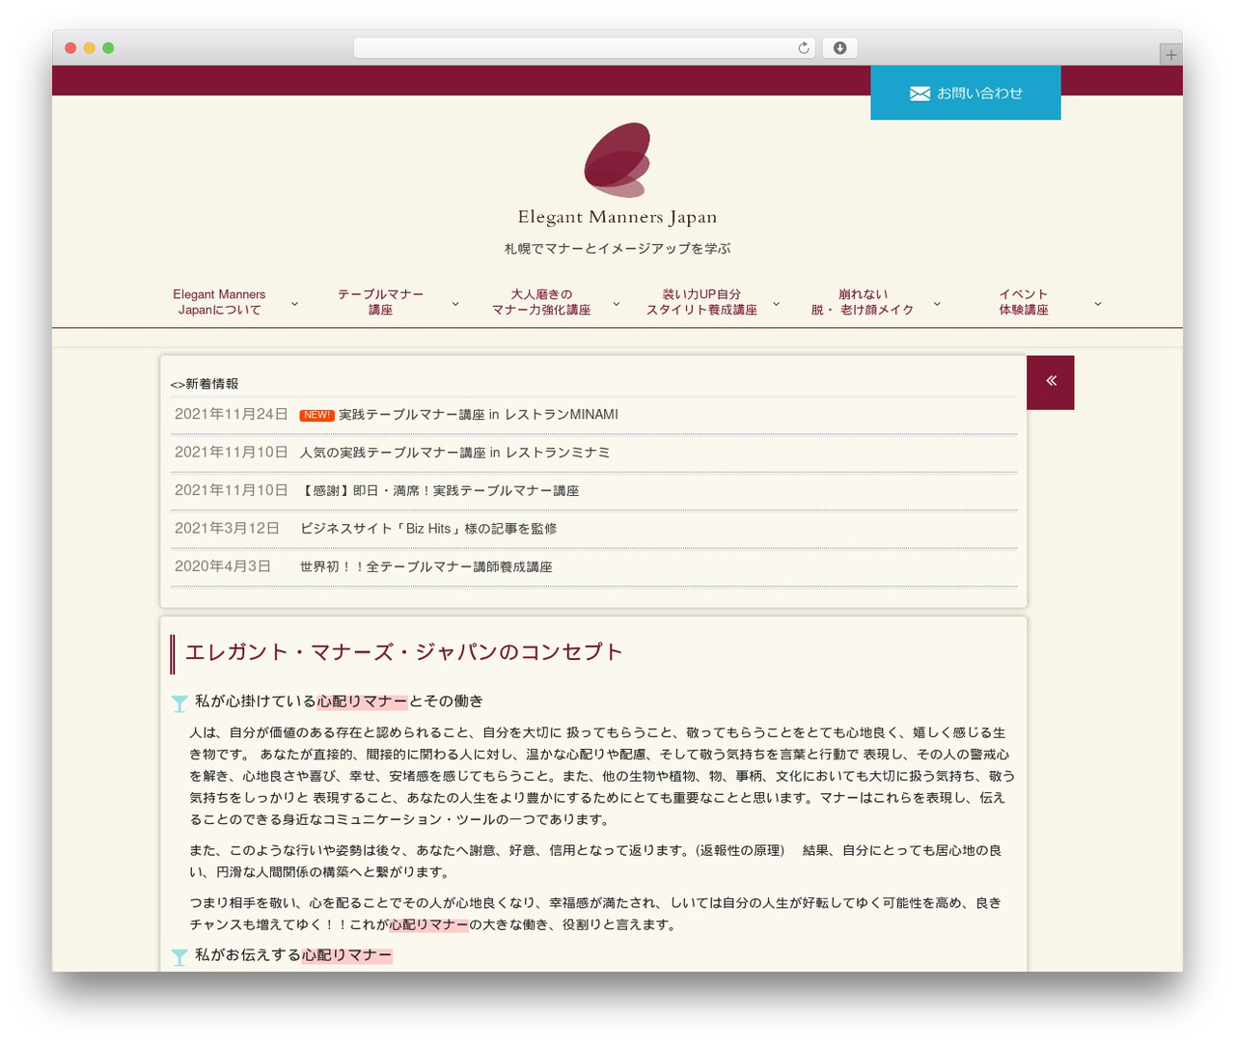Click the first 2021年11月10日 date, beside 人気の実践テーブルマナー講座

[231, 453]
